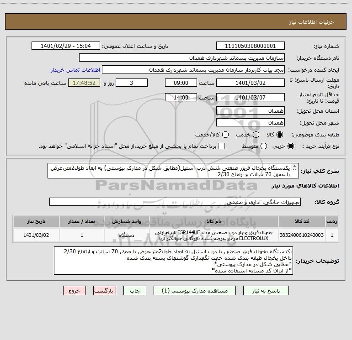Screen dimensions: 352x340
Task: Select the 'متوسط' purchase type radio
Action: (x=264, y=146)
